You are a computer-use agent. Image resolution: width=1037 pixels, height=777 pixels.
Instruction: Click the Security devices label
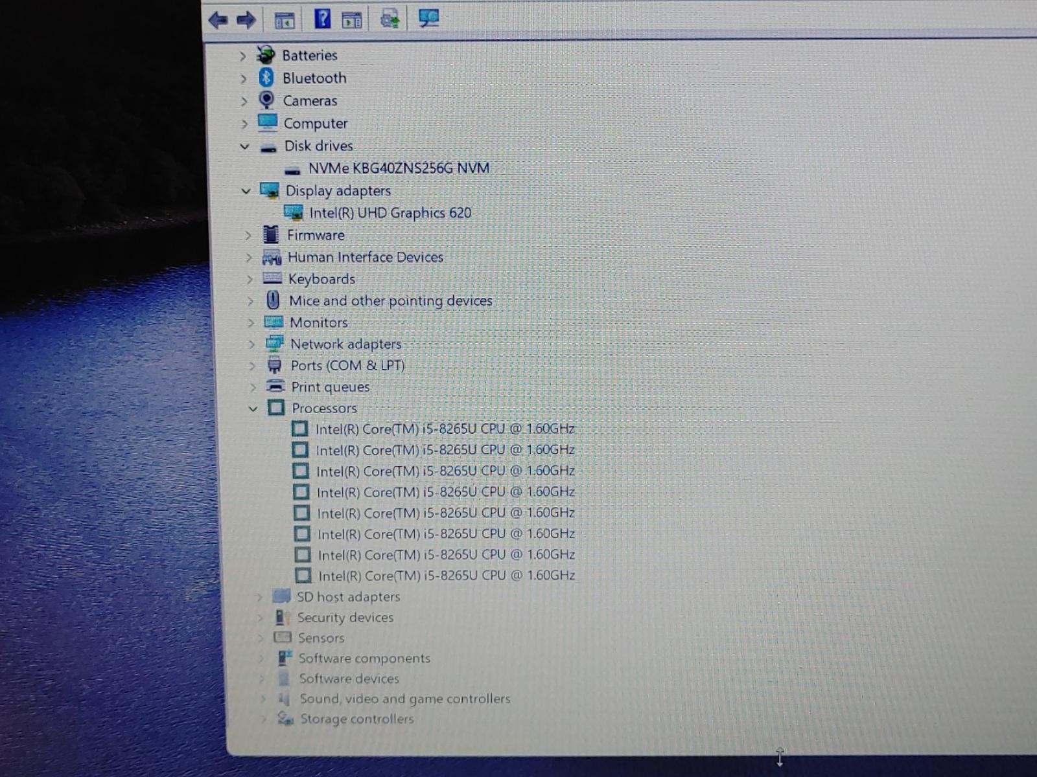(345, 617)
